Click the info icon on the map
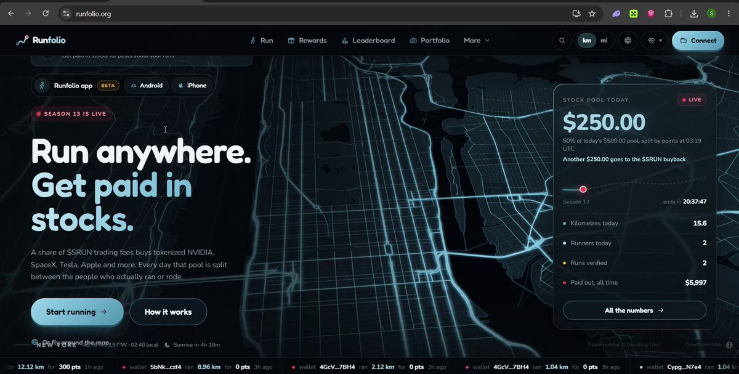 (729, 344)
